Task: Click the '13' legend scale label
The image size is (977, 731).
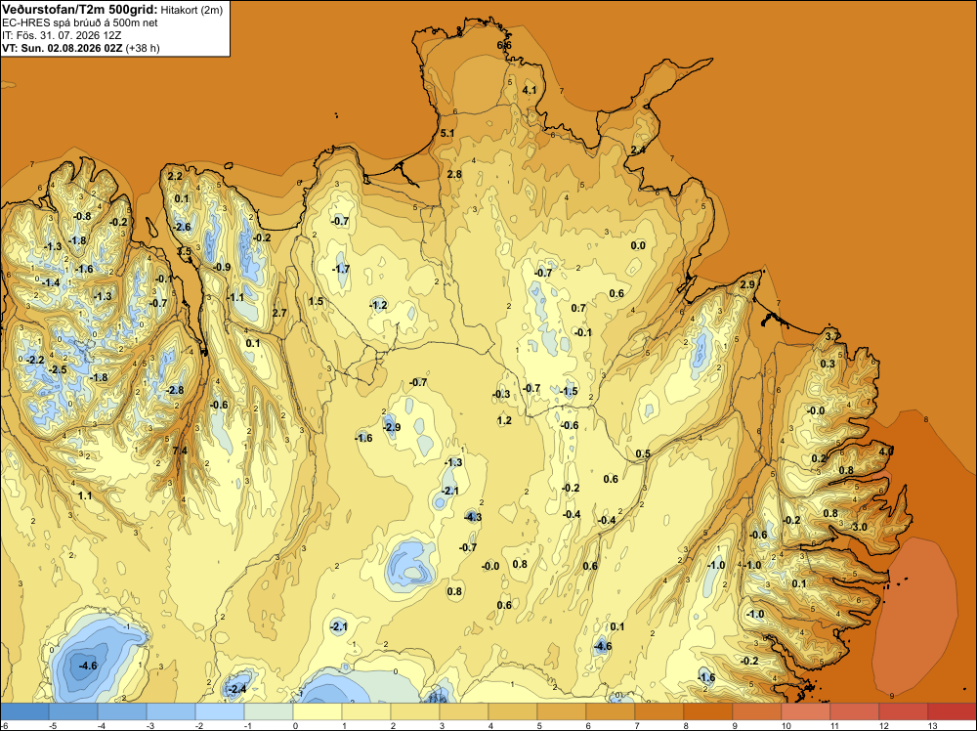Action: point(933,725)
